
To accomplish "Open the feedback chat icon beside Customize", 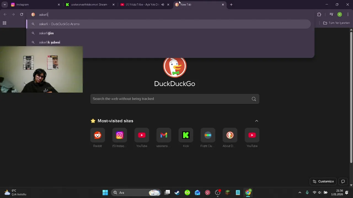I will click(343, 182).
